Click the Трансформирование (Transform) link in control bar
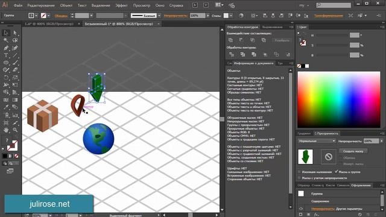This screenshot has height=217, width=386. pyautogui.click(x=328, y=16)
